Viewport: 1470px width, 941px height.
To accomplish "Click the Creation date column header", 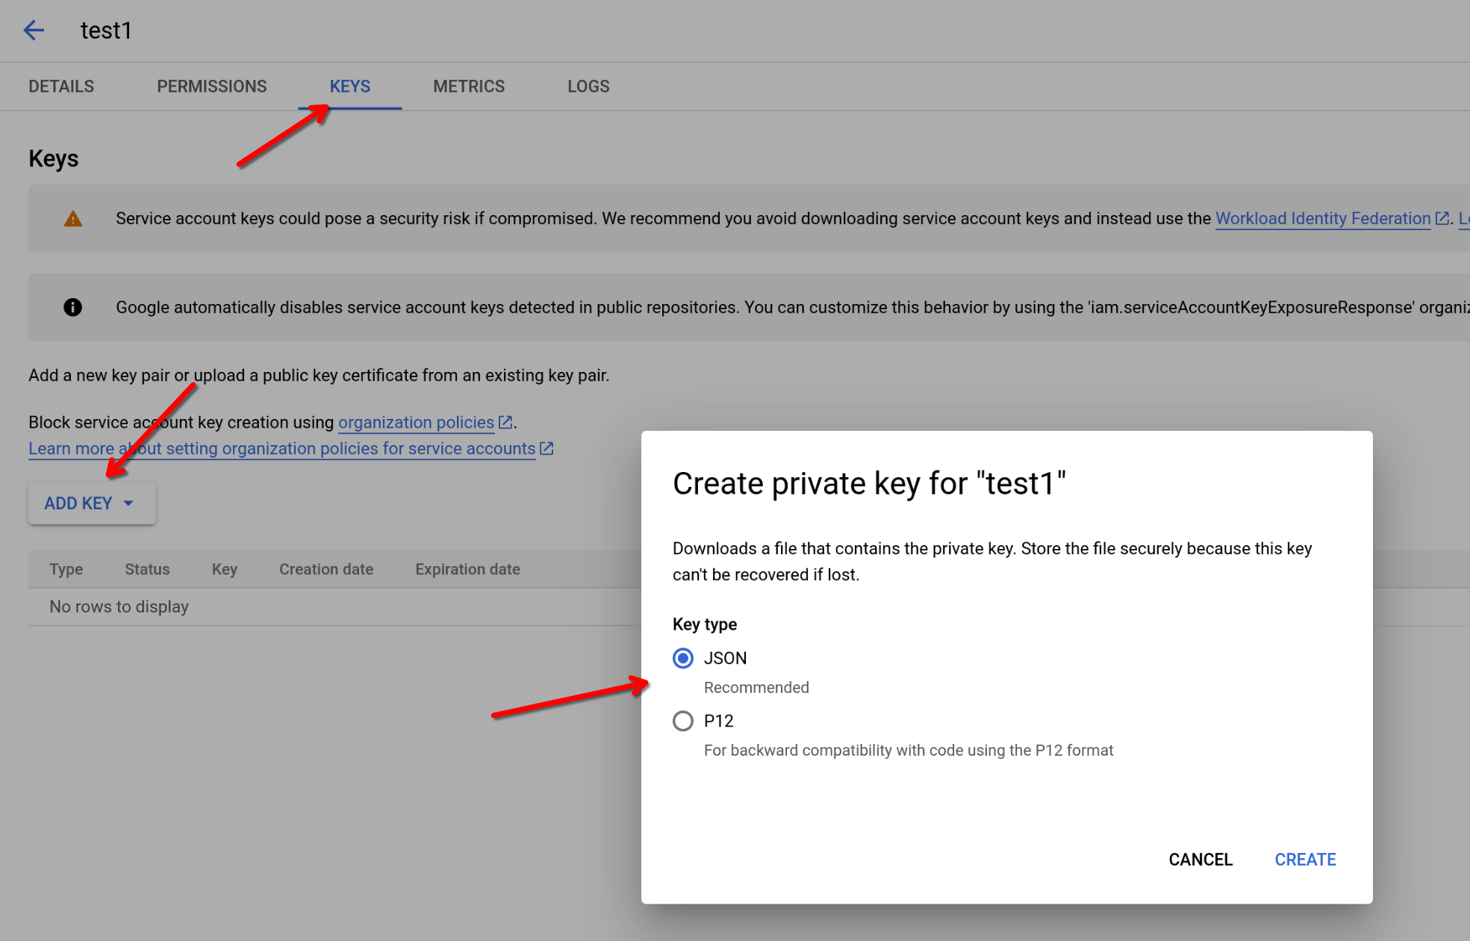I will (x=326, y=568).
